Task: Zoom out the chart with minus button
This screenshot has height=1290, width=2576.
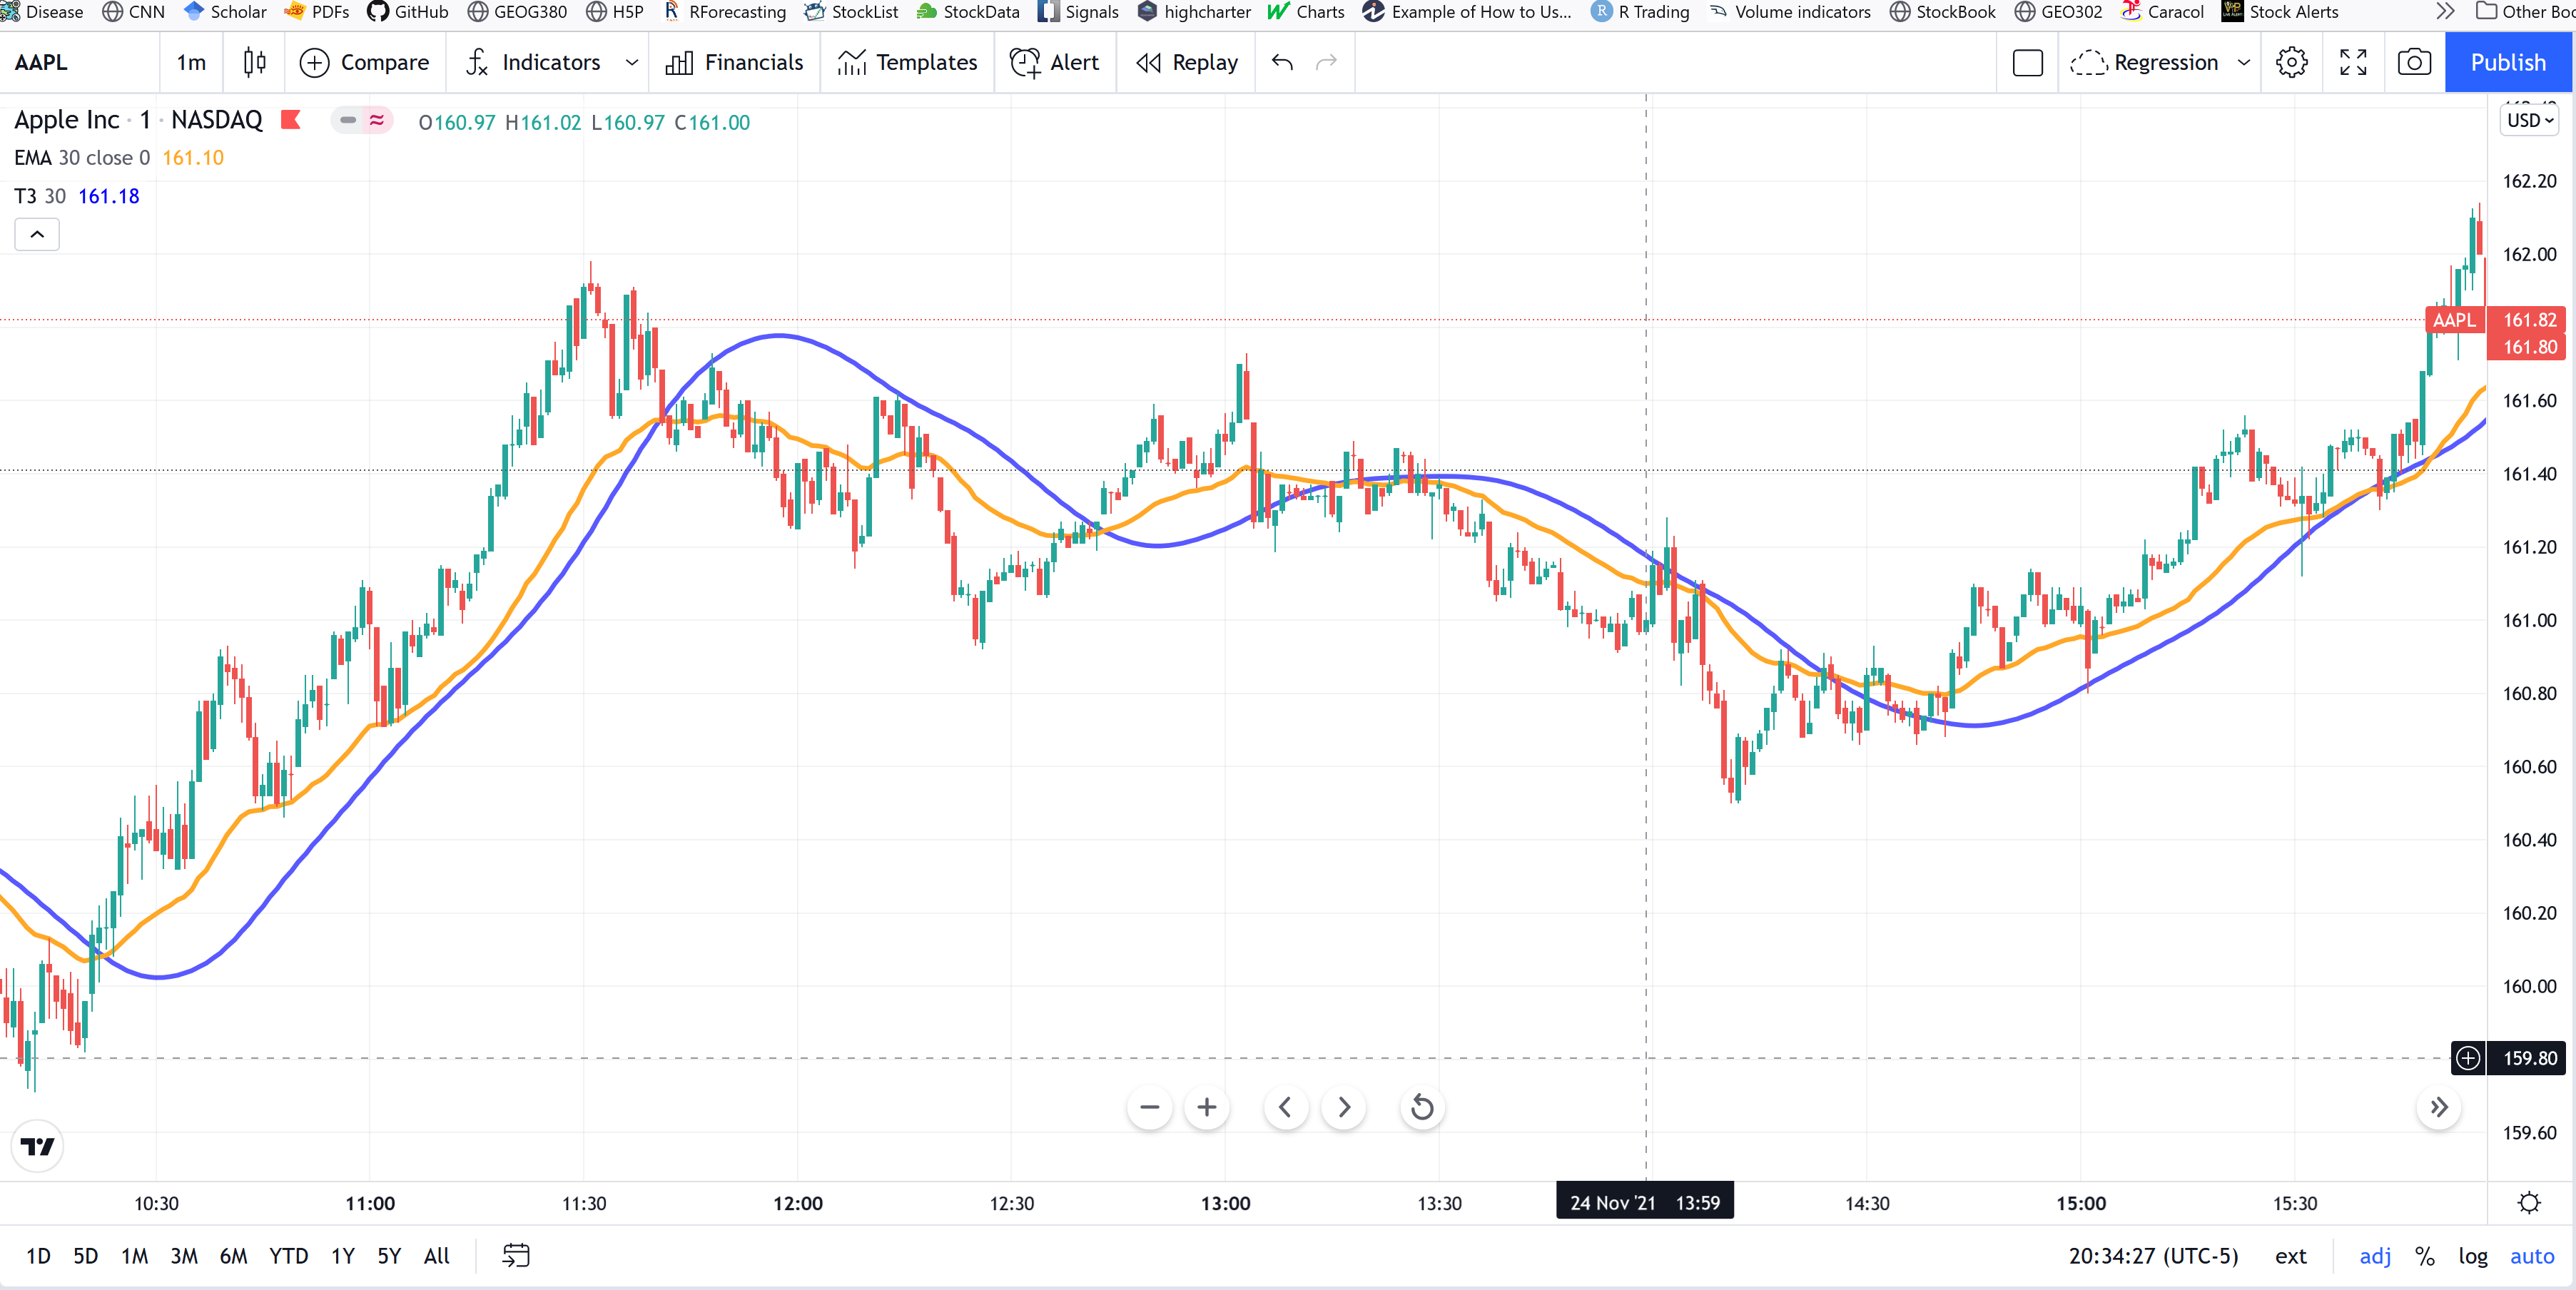Action: pyautogui.click(x=1150, y=1107)
